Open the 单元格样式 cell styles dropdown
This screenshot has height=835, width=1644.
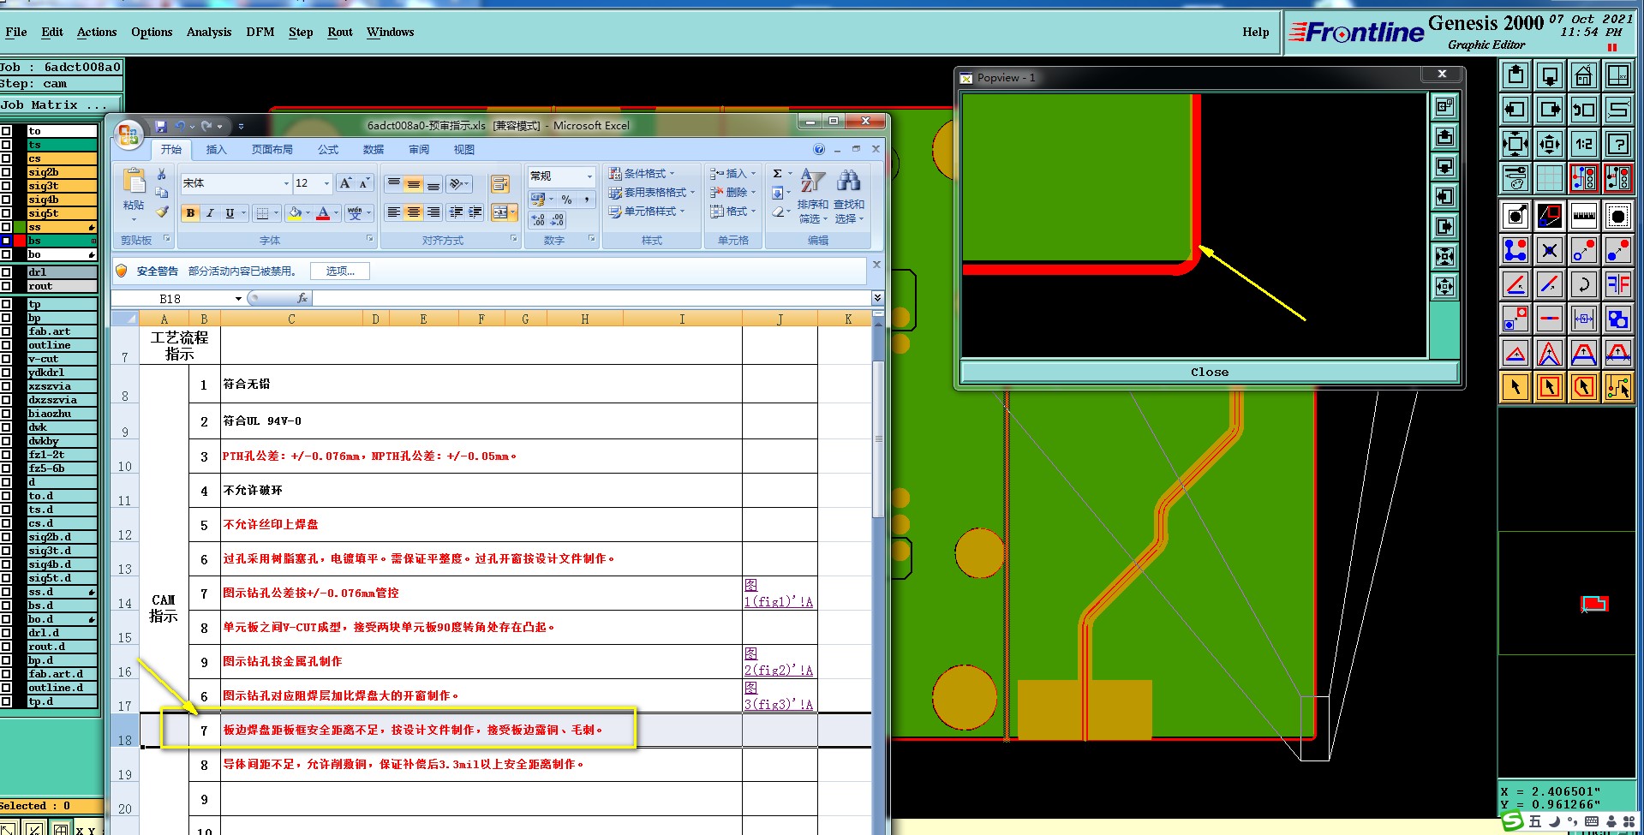tap(647, 212)
